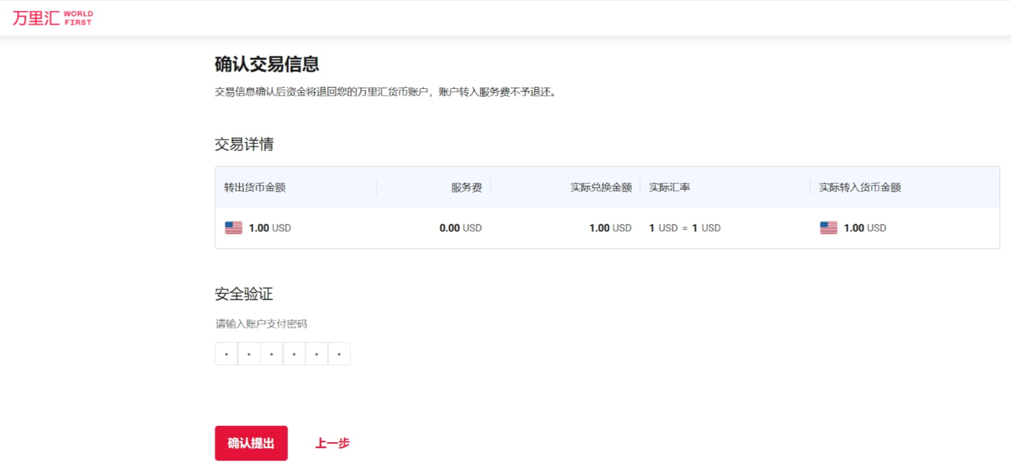Click the 实际汇率 column header
The width and height of the screenshot is (1011, 476).
coord(669,187)
